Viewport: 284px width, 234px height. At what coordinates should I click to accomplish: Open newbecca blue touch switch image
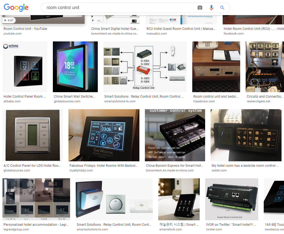274,199
